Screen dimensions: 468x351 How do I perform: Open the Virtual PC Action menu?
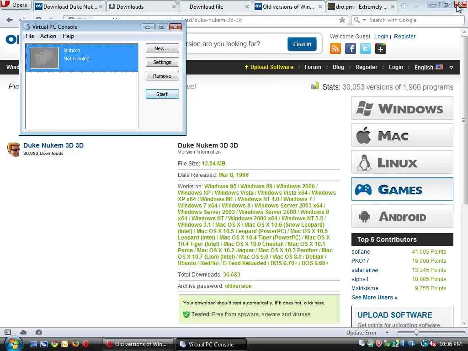click(x=48, y=36)
